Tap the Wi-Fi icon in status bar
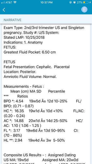Image resolution: width=92 pixels, height=164 pixels. (15, 2)
